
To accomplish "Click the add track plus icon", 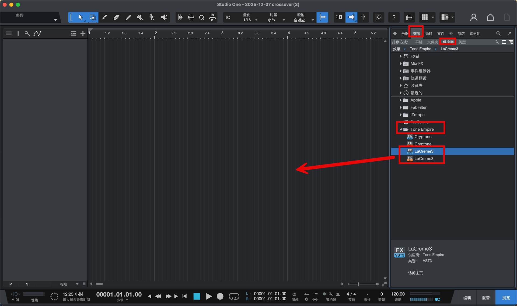I will (x=83, y=33).
